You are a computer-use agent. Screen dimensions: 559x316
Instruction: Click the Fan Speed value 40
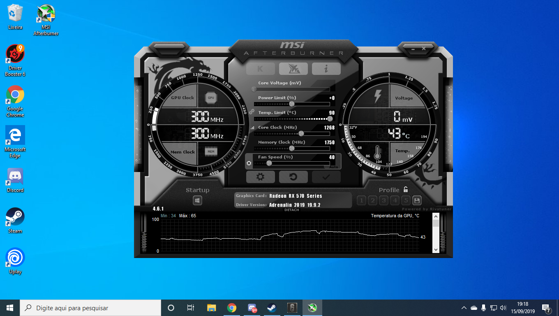coord(332,157)
